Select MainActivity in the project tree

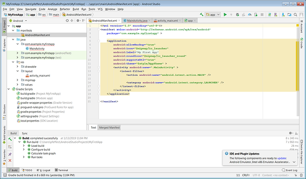click(x=37, y=49)
